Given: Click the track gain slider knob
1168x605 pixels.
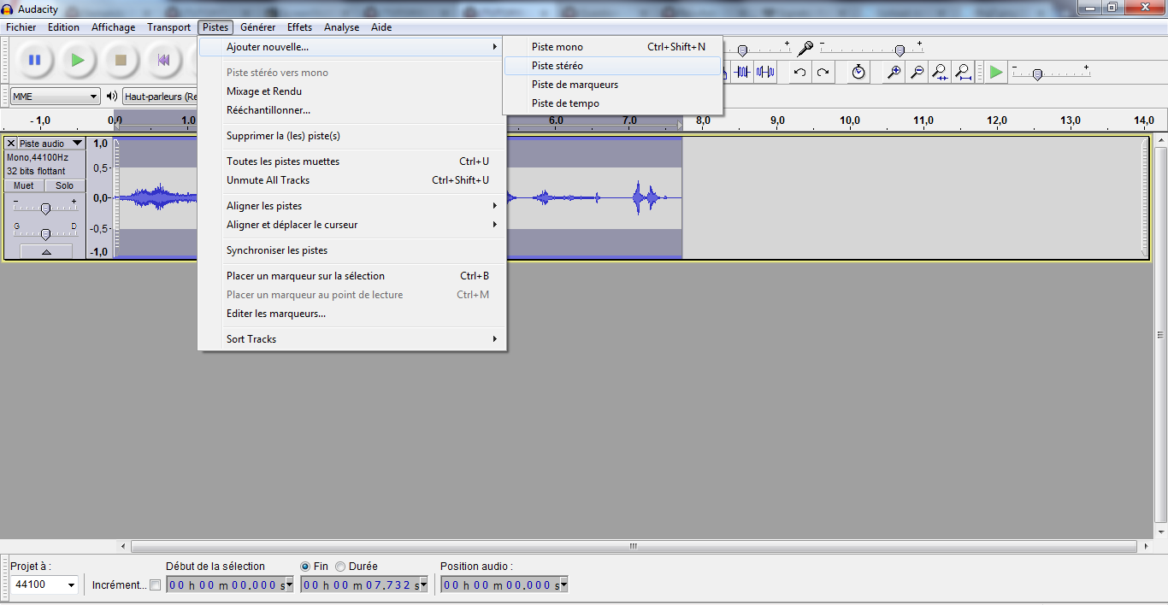Looking at the screenshot, I should pyautogui.click(x=45, y=209).
